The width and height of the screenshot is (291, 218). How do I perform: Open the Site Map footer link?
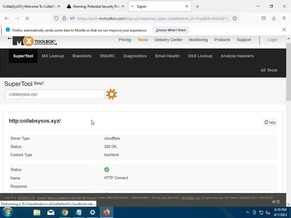click(76, 198)
